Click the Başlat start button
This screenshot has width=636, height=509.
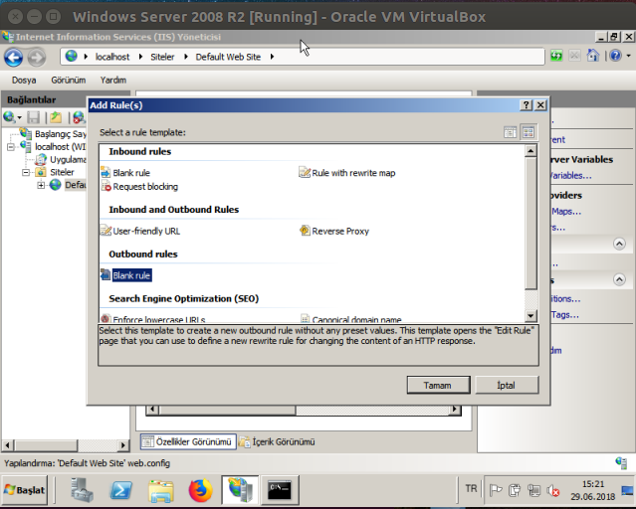[x=24, y=490]
